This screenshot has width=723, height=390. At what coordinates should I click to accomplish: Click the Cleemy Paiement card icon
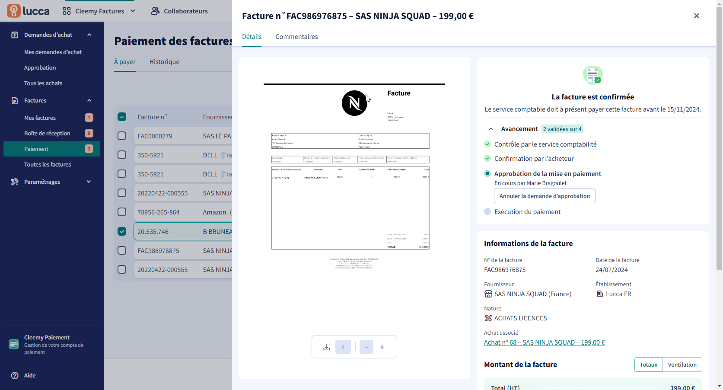pyautogui.click(x=14, y=344)
